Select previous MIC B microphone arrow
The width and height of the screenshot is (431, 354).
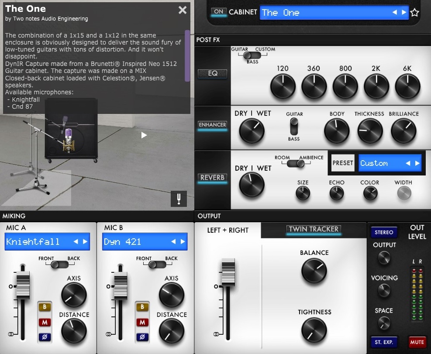(173, 241)
